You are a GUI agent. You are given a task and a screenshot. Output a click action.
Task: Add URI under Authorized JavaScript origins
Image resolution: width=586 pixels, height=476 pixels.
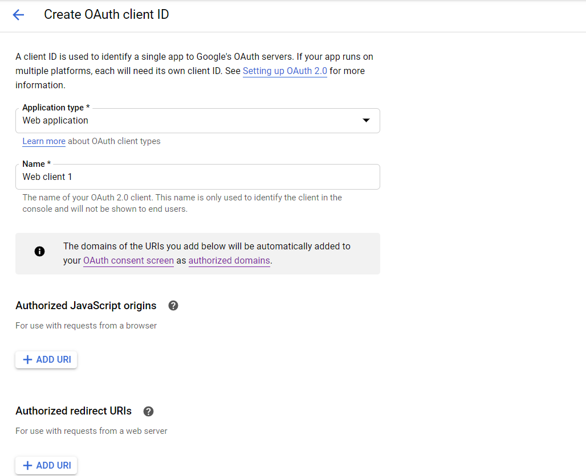(x=46, y=359)
